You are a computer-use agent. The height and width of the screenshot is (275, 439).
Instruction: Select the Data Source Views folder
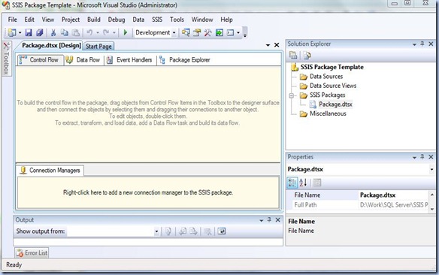point(333,86)
